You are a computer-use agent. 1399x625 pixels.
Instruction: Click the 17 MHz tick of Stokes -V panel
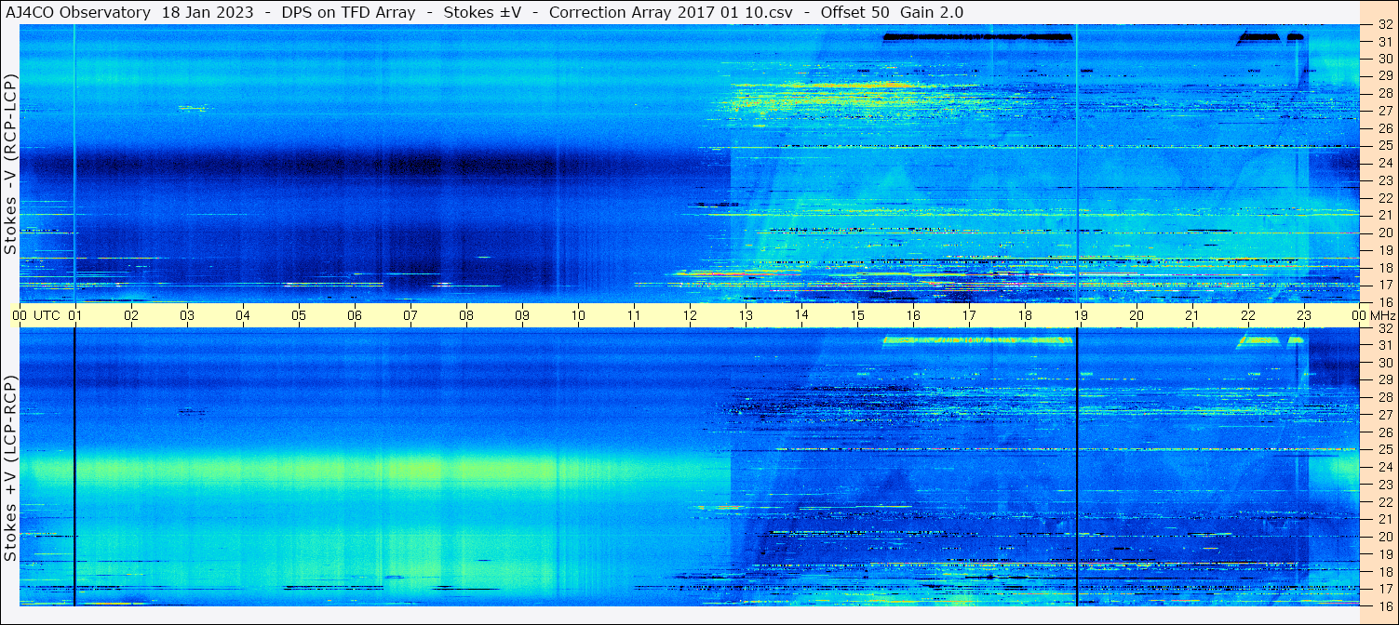click(x=1384, y=285)
